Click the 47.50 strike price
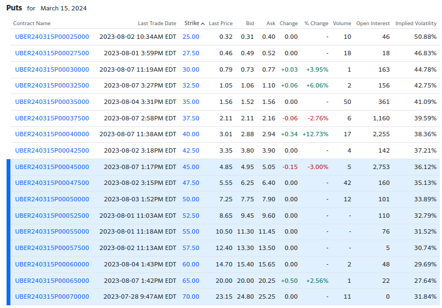Screen dimensions: 442x308 pos(191,183)
